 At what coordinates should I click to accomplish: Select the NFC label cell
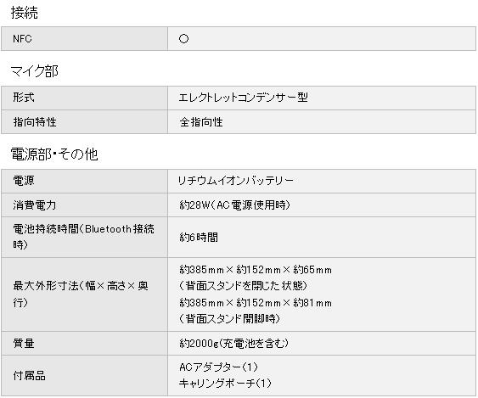click(84, 39)
